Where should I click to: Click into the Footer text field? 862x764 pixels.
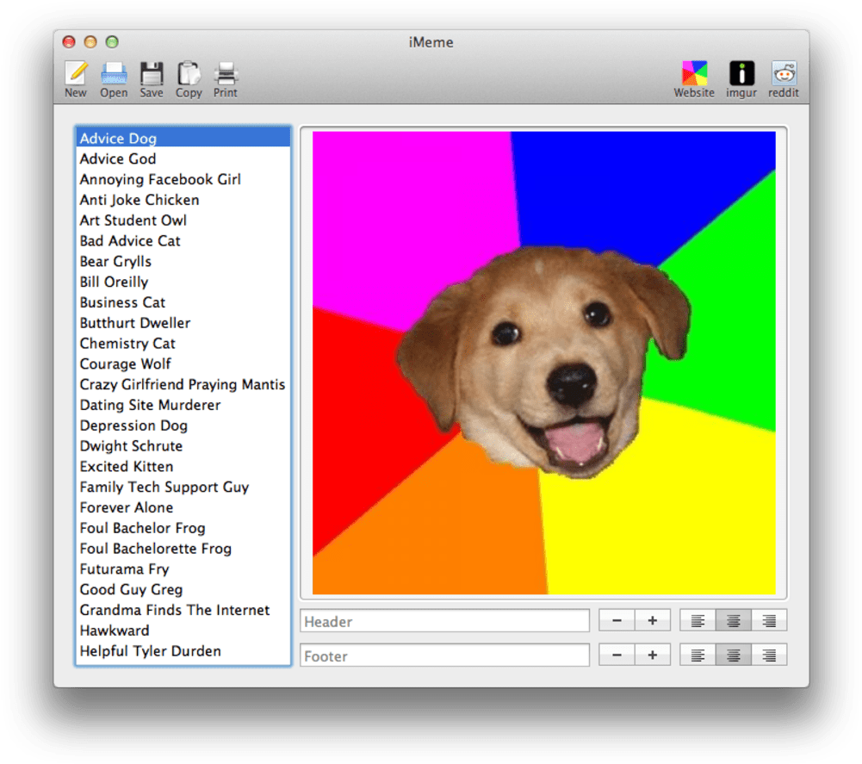point(444,655)
